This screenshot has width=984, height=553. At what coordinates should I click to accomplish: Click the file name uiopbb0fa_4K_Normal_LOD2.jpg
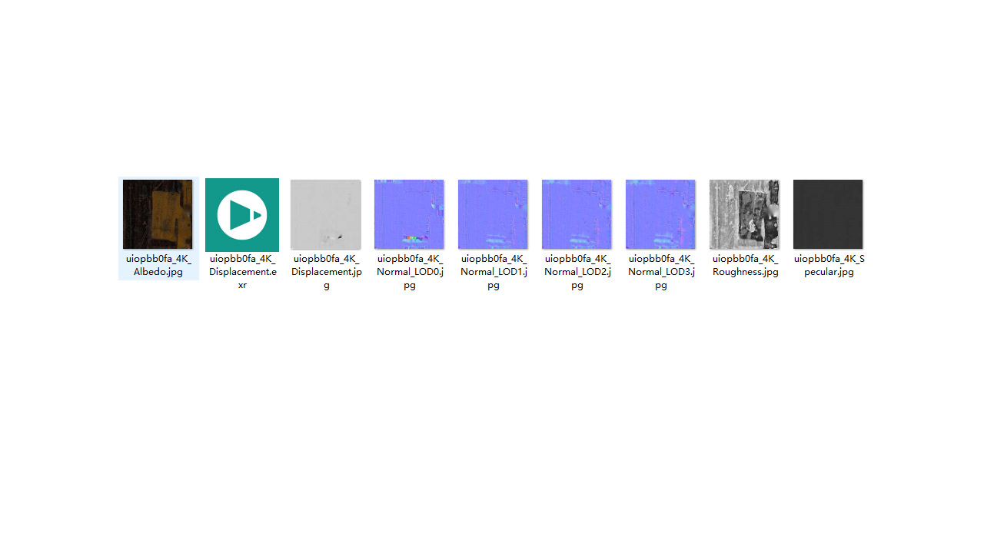pyautogui.click(x=577, y=272)
